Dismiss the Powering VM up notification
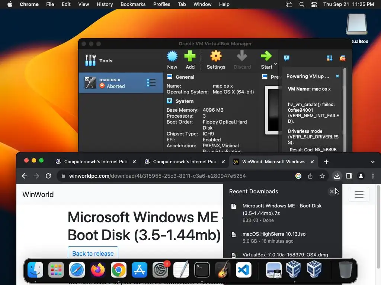Screen dimensions: 381x285 (337, 76)
